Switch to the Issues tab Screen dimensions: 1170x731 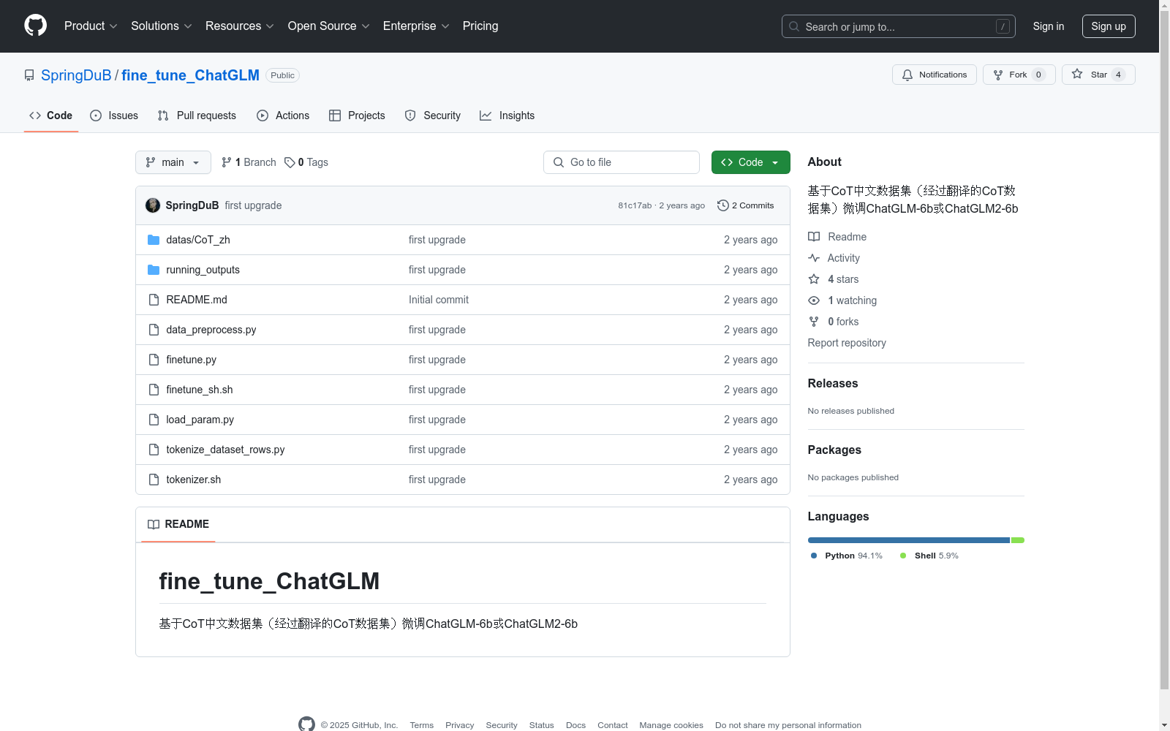[x=114, y=115]
